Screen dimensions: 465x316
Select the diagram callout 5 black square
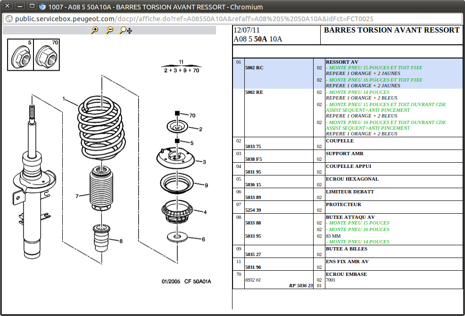177,141
